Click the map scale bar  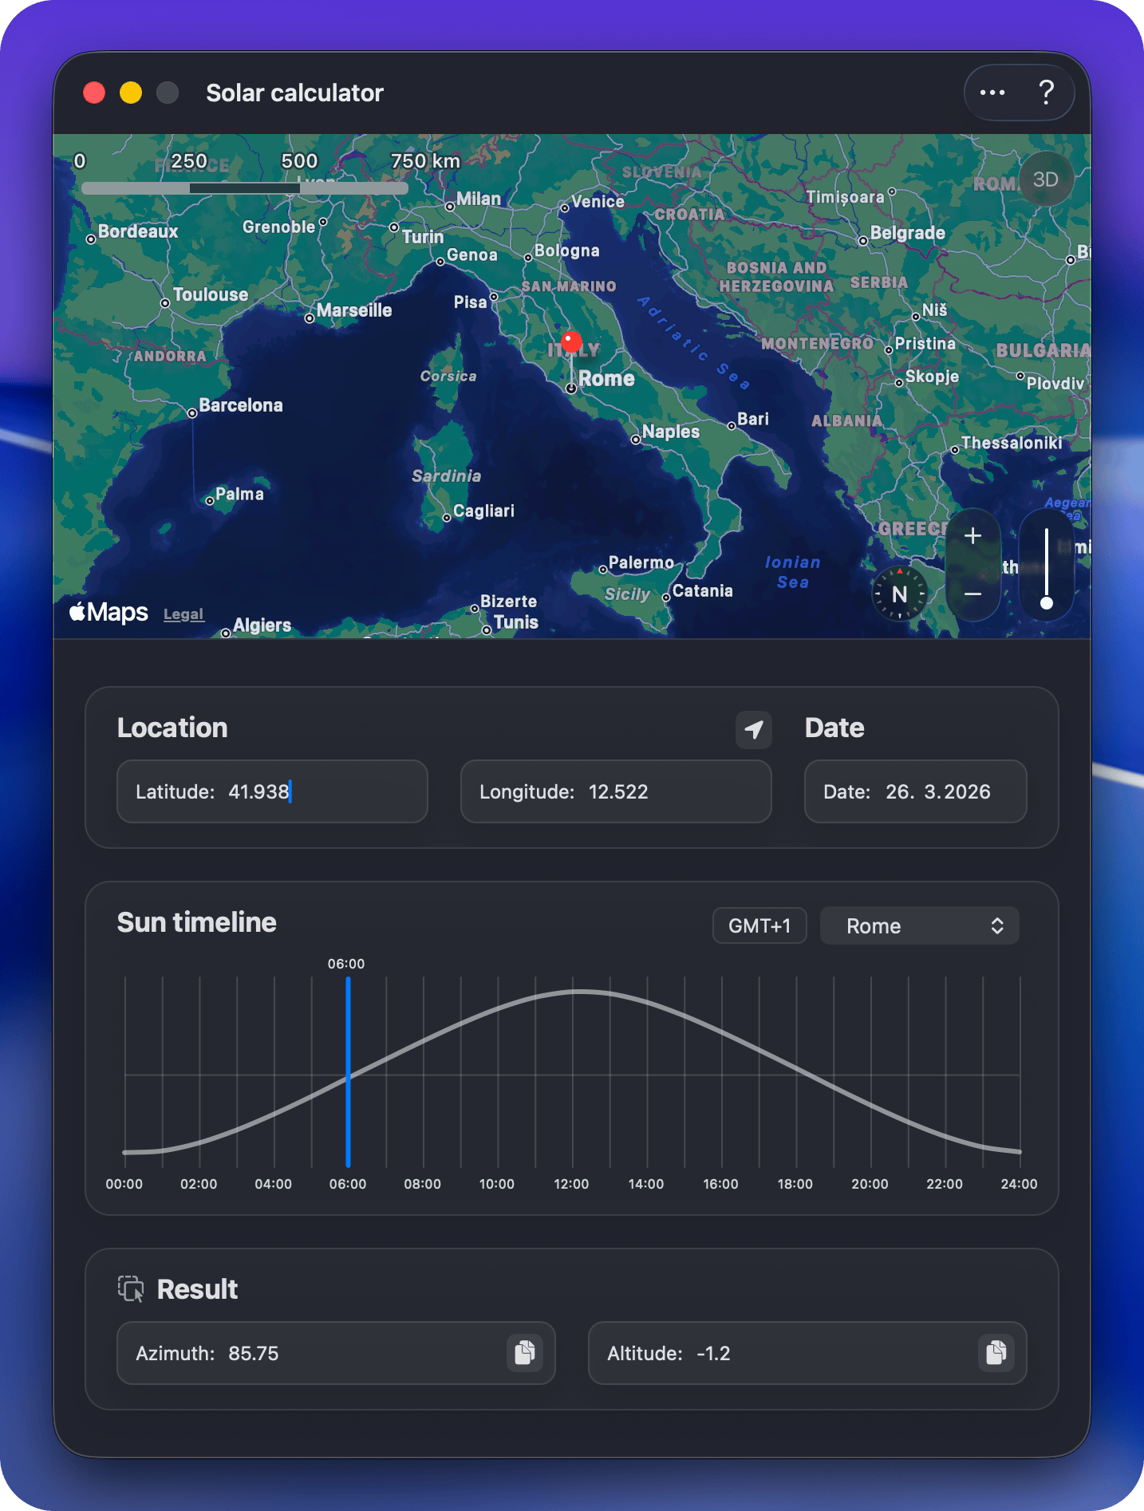click(x=245, y=188)
